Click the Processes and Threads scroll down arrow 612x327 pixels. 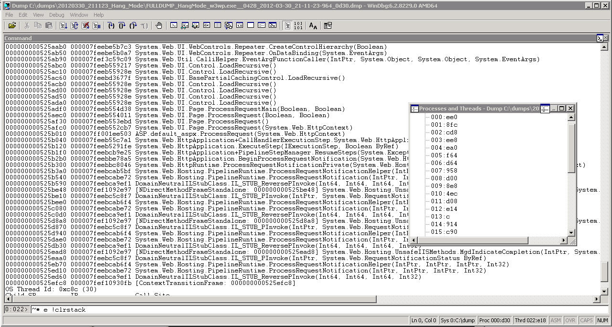pyautogui.click(x=571, y=233)
